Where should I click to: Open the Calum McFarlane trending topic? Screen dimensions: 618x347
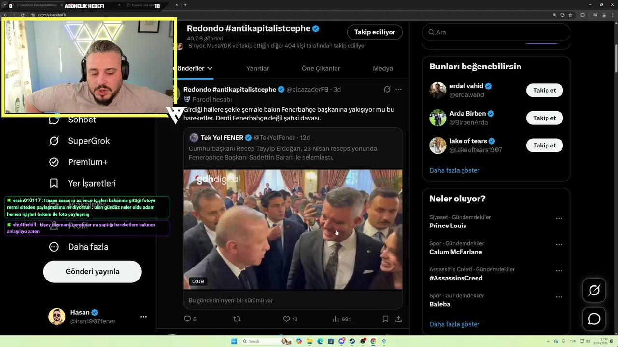(455, 252)
